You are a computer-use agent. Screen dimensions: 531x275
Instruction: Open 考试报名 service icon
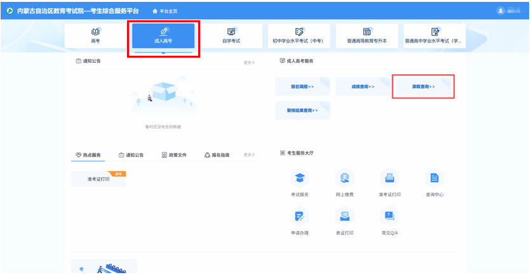coord(300,178)
